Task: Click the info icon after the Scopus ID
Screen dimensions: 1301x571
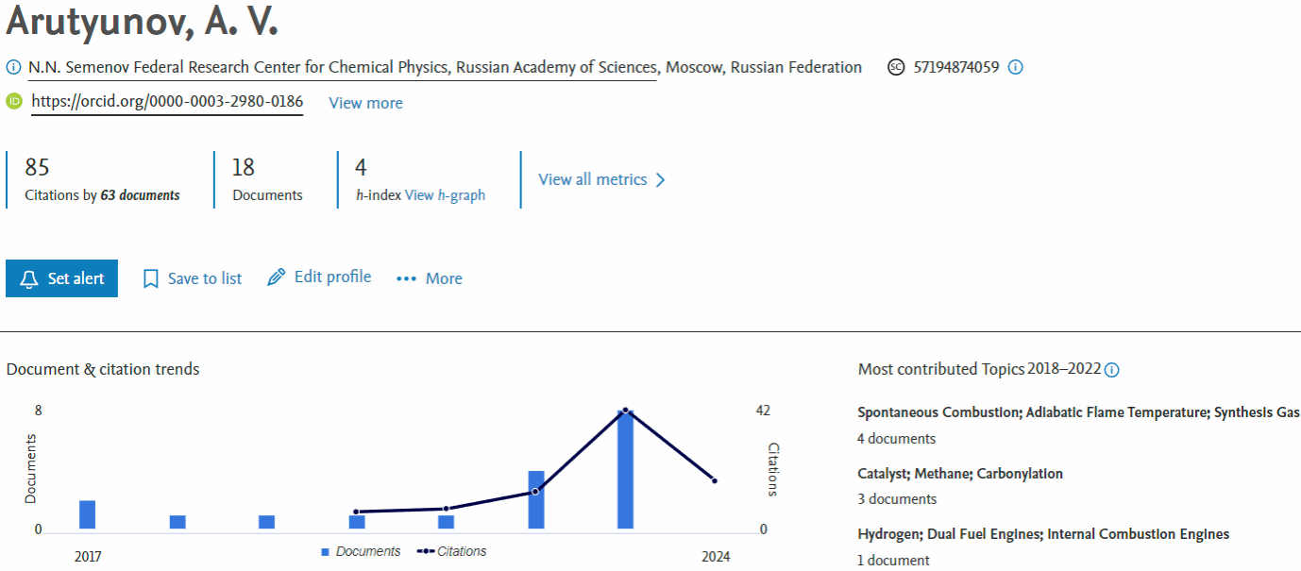Action: coord(1015,67)
